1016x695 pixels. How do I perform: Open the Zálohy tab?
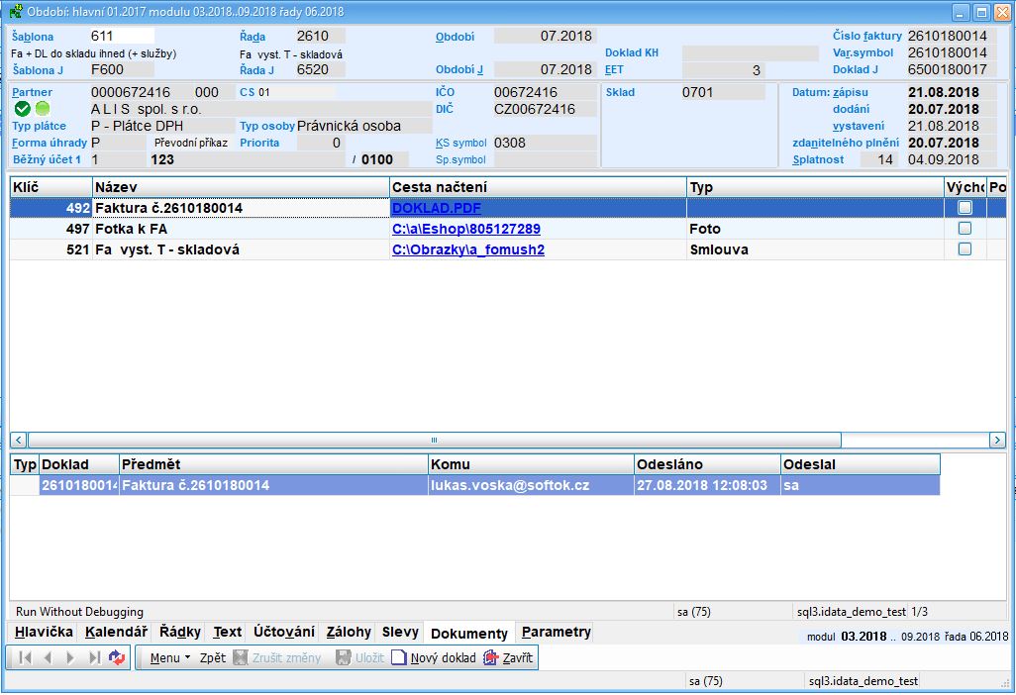(x=349, y=633)
